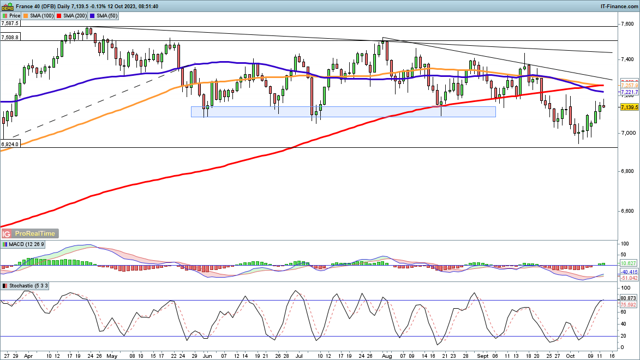Screen dimensions: 640x360
Task: Click the SMA 50 value tag 7,221.7
Action: coord(629,93)
